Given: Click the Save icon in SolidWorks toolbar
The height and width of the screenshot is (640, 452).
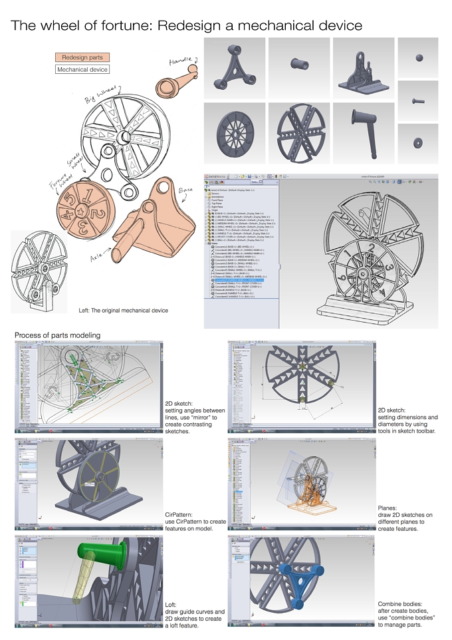Looking at the screenshot, I should tap(249, 176).
